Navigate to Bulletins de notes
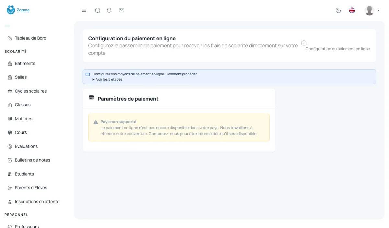The height and width of the screenshot is (228, 389). click(32, 160)
